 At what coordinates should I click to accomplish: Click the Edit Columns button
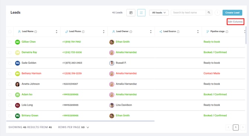(235, 22)
